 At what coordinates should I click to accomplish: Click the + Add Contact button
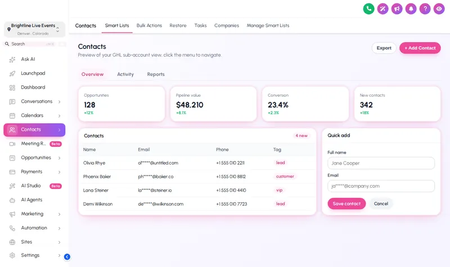420,48
